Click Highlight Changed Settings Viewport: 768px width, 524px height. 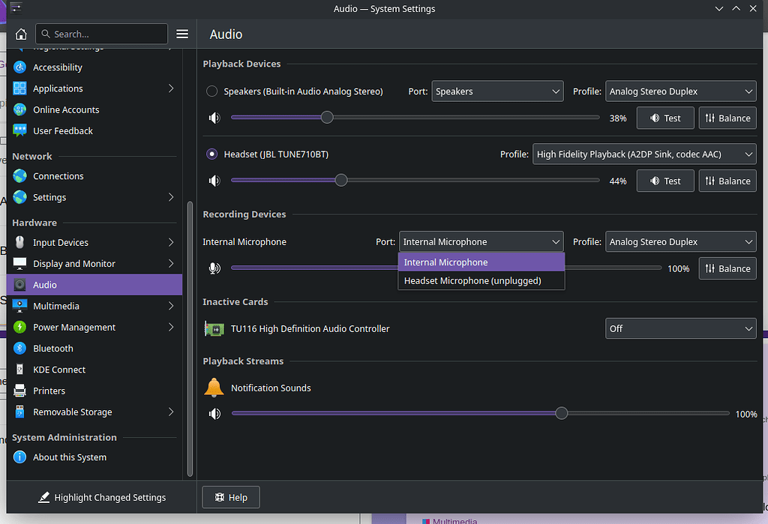pyautogui.click(x=102, y=497)
